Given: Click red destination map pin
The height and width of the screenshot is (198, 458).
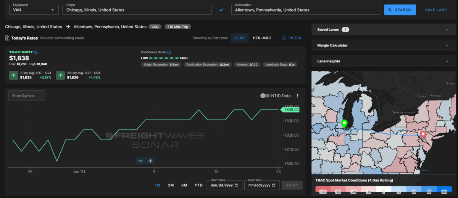Looking at the screenshot, I should (423, 134).
